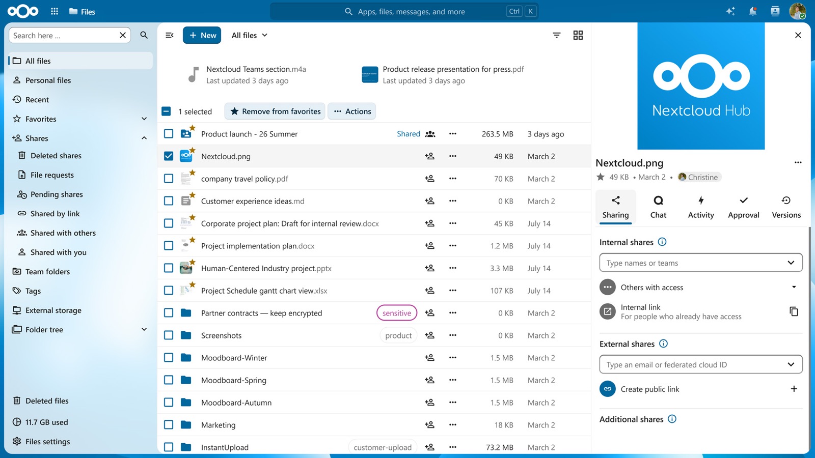Open actions menu for Moodboard-Winter

[453, 358]
